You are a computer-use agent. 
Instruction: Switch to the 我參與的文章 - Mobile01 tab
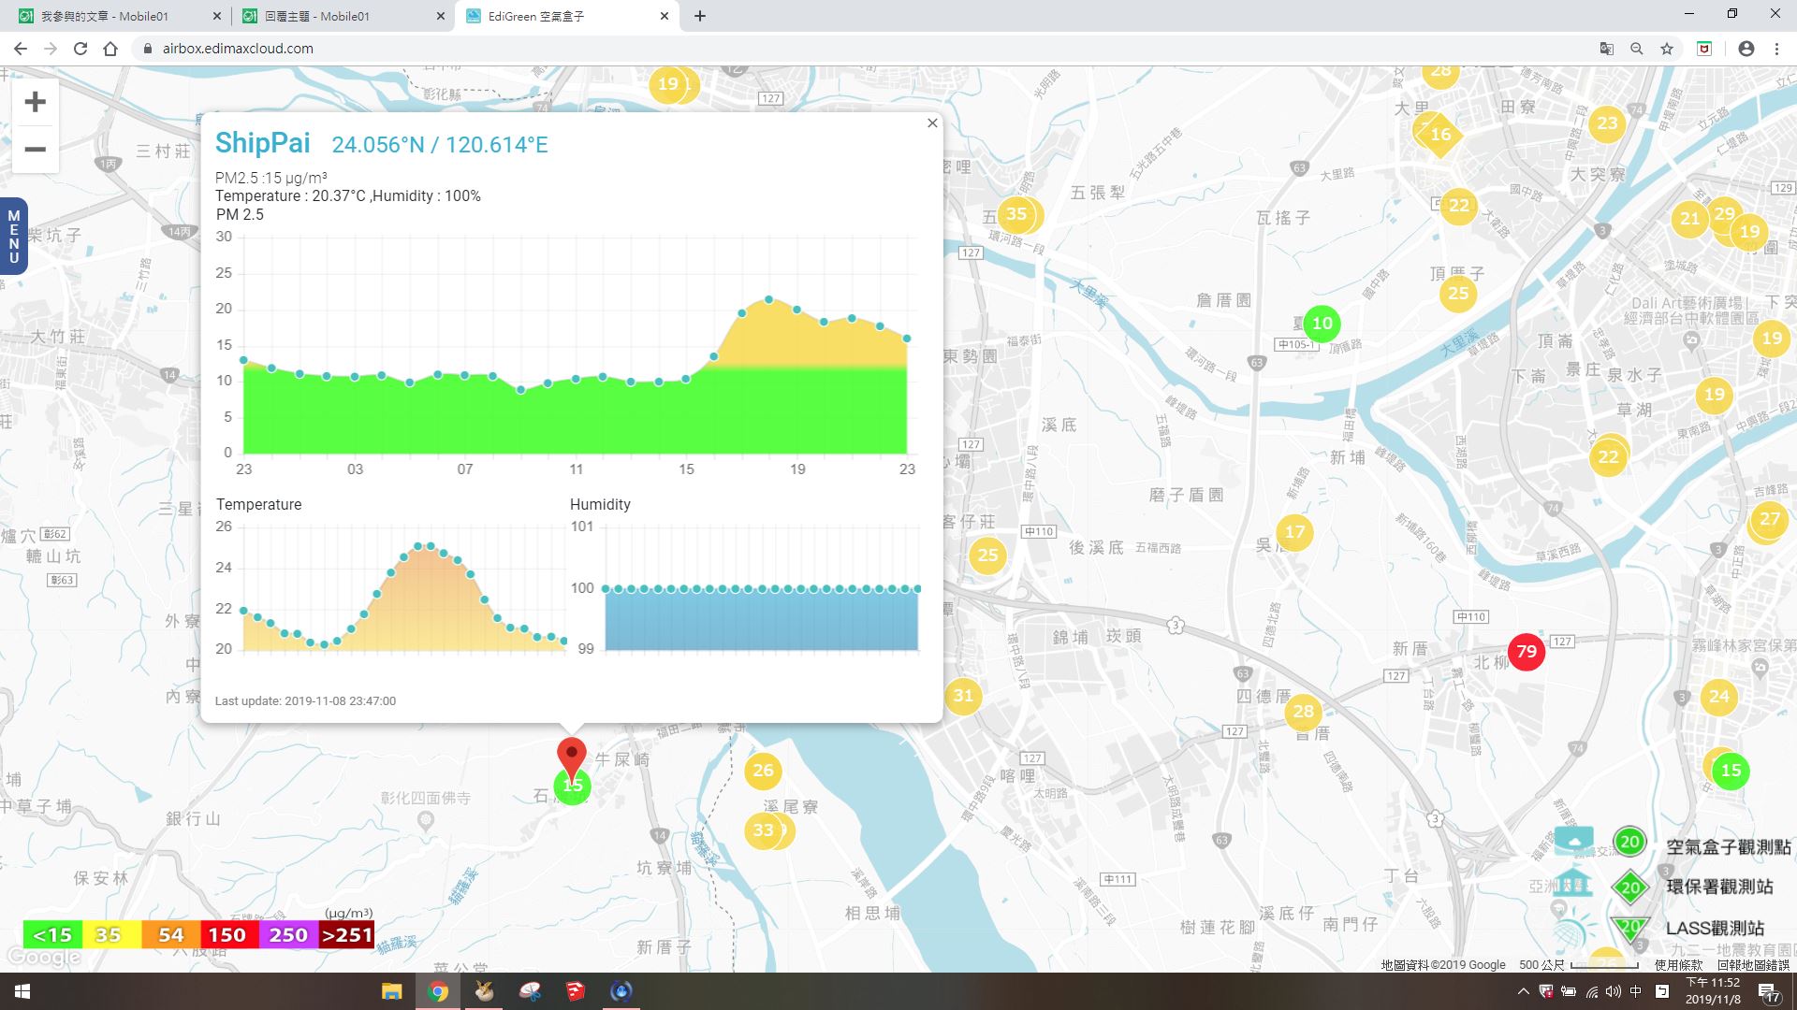pyautogui.click(x=114, y=16)
